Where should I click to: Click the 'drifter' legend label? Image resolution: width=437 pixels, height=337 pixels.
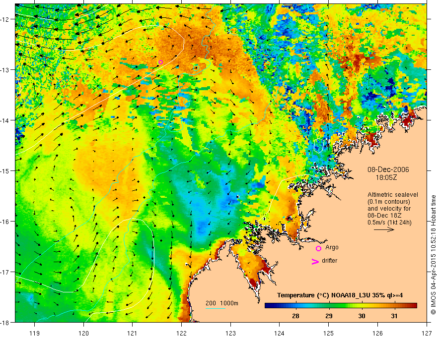[329, 261]
